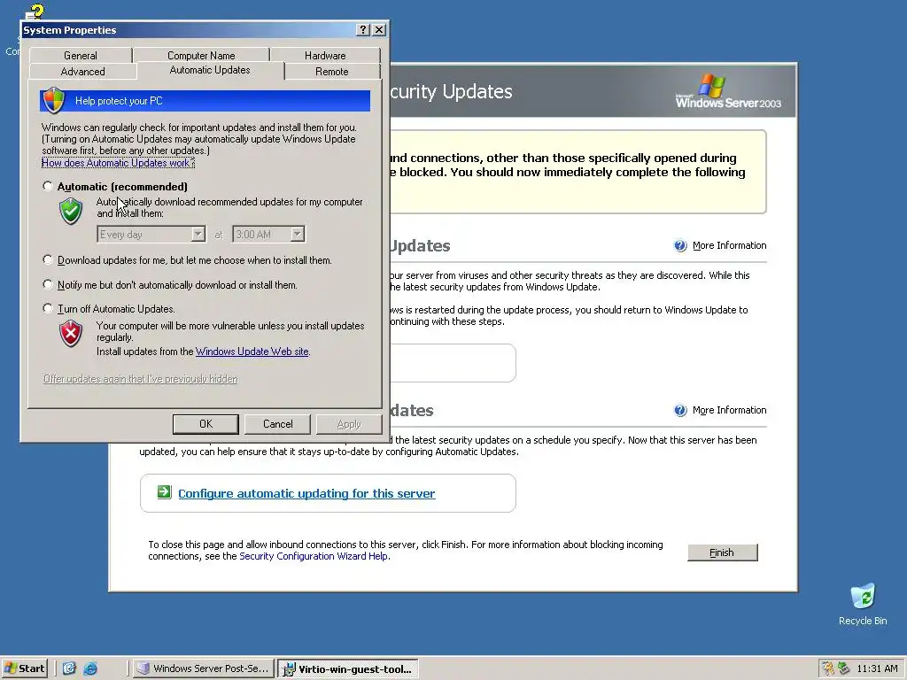Select Turn off Automatic Updates option
The height and width of the screenshot is (680, 907).
click(48, 309)
